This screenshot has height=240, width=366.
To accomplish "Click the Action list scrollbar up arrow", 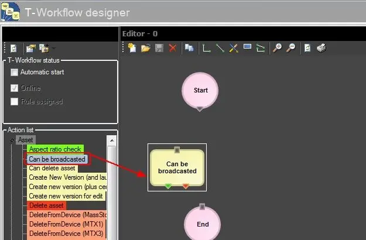I will pyautogui.click(x=112, y=140).
